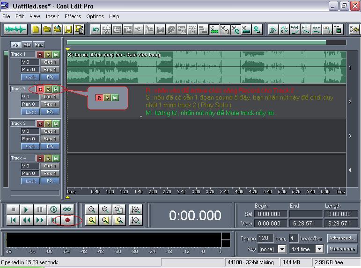Viewport: 361px width, 268px height.
Task: Open the Effects menu
Action: point(73,16)
